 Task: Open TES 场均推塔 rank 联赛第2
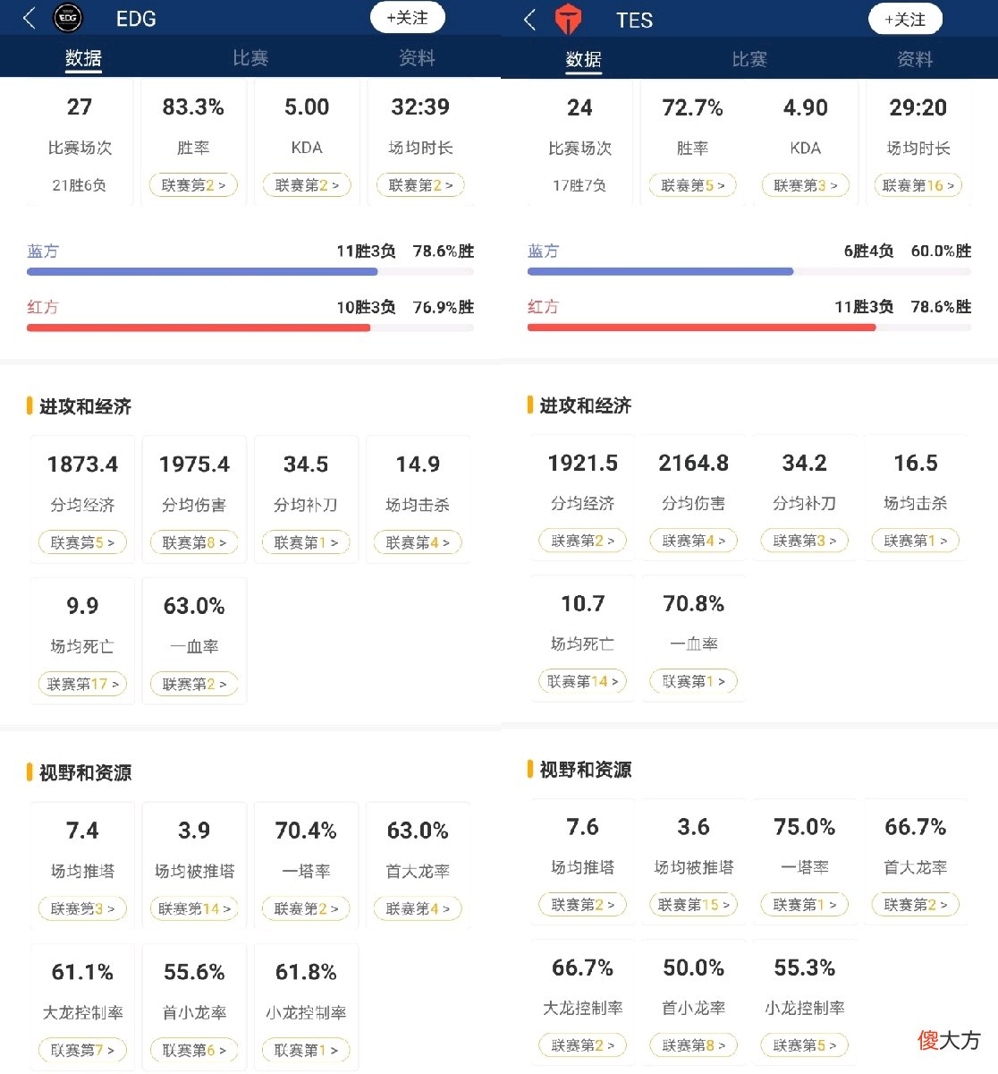pyautogui.click(x=583, y=905)
